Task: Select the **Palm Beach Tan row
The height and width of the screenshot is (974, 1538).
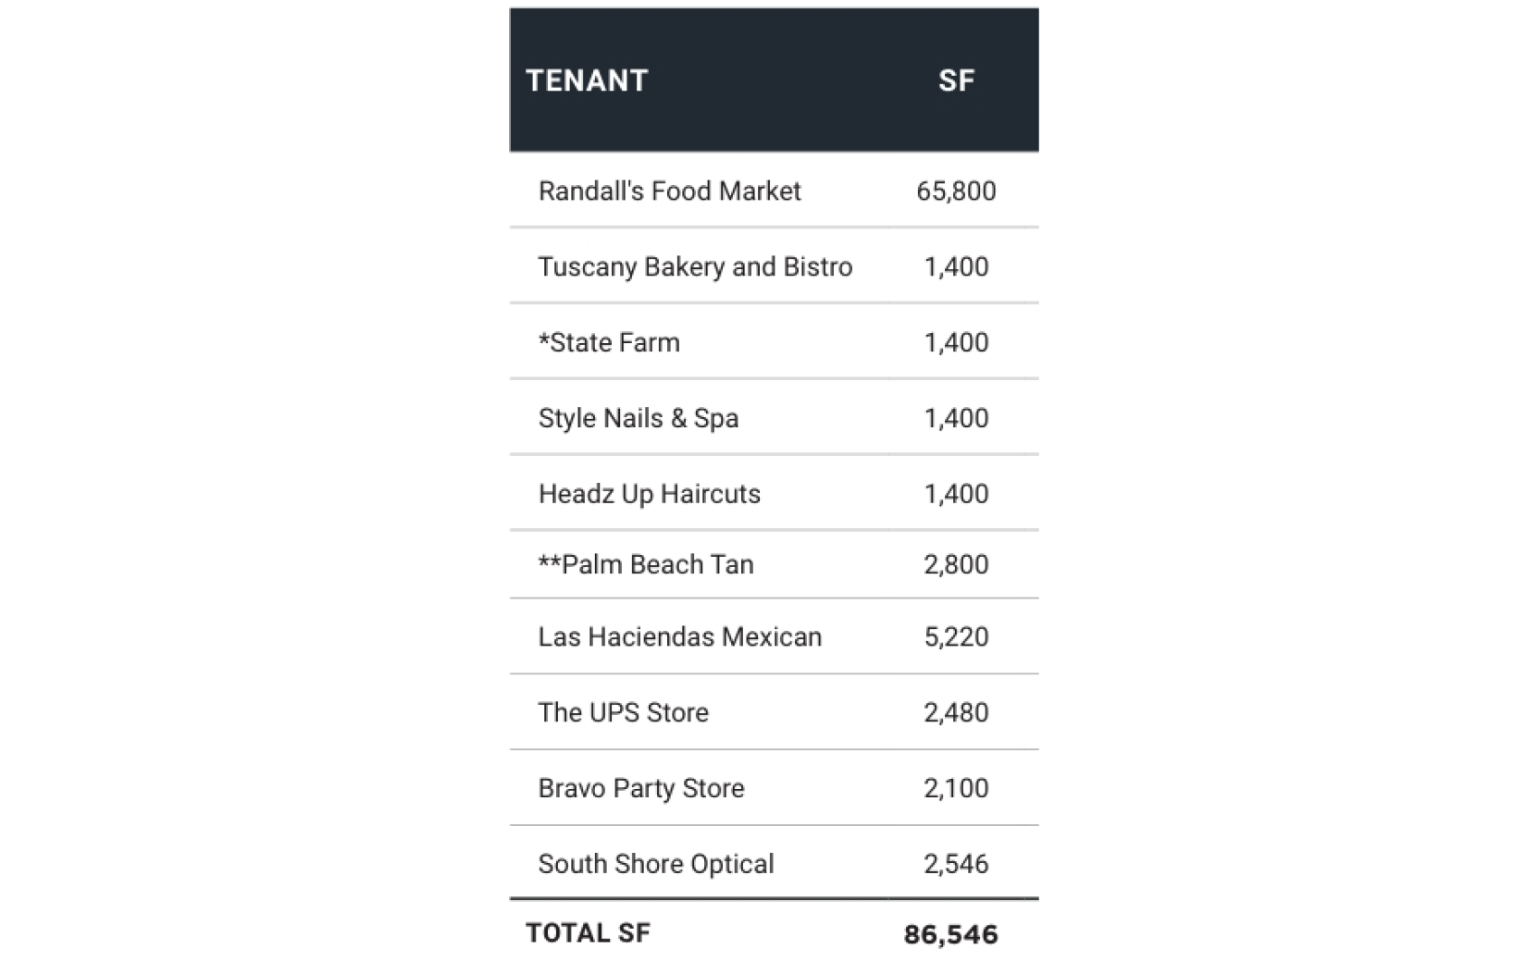Action: point(774,564)
